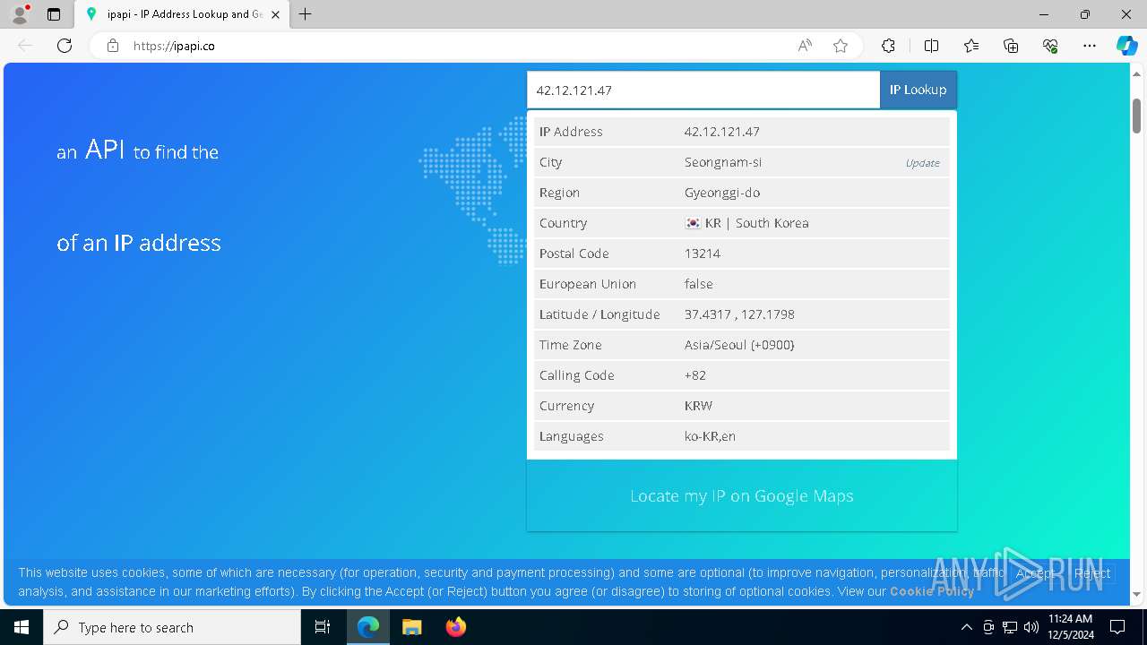Select the ipapi IP Address Lookup tab
This screenshot has height=645, width=1147.
pyautogui.click(x=182, y=14)
